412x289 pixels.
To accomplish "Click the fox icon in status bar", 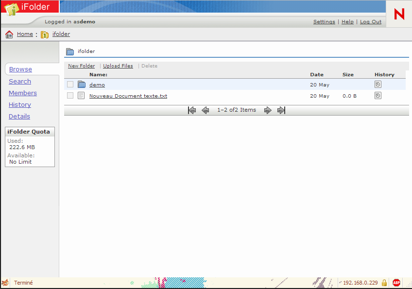I will click(x=5, y=283).
